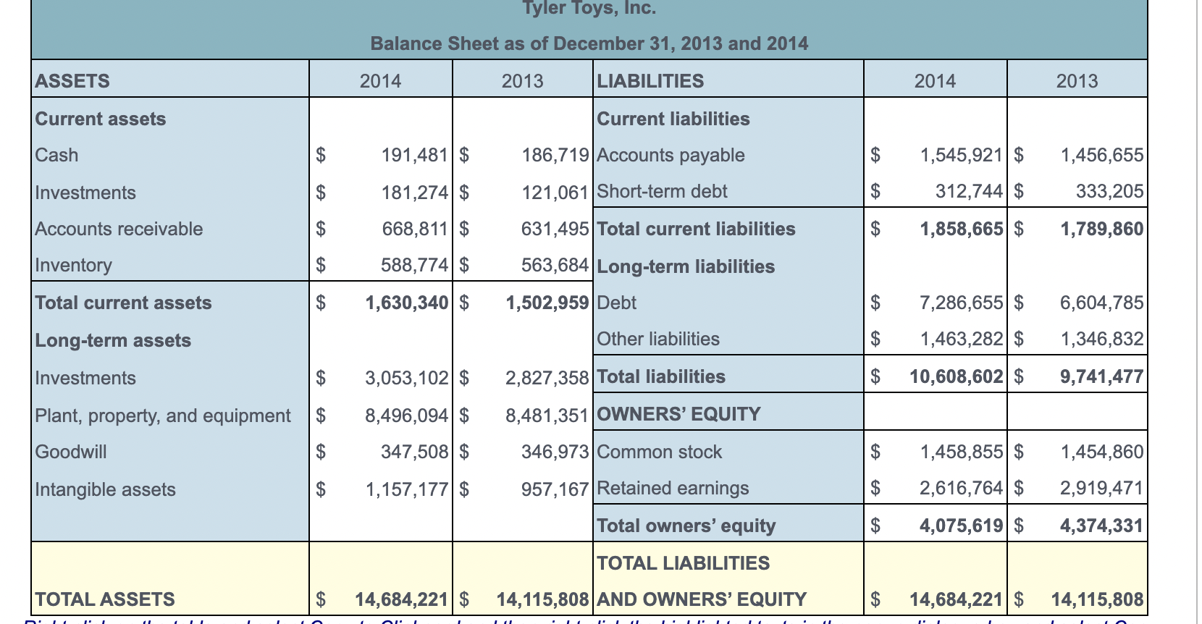This screenshot has height=624, width=1202.
Task: Select the 2014 Cash value 191,481
Action: coord(415,156)
